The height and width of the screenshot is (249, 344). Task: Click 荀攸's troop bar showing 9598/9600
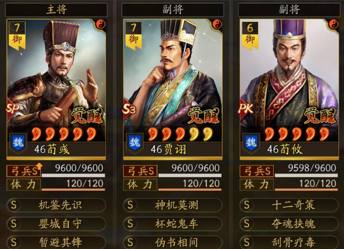(306, 171)
